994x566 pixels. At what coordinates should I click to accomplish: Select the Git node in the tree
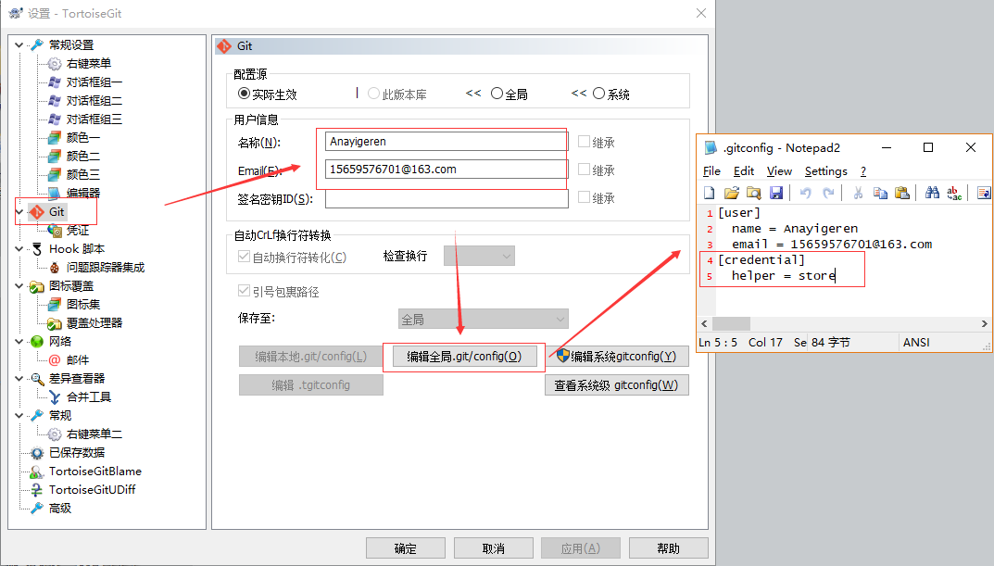pos(57,212)
